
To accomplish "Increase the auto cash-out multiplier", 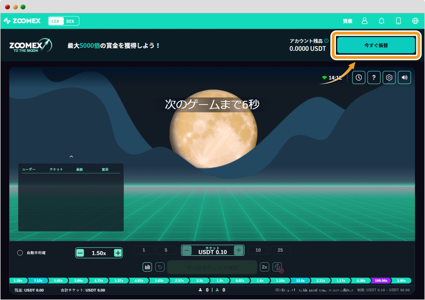I will click(x=118, y=253).
